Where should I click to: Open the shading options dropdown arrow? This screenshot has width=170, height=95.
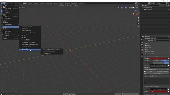[x=139, y=8]
